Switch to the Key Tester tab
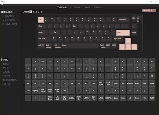This screenshot has width=159, height=115. click(75, 7)
